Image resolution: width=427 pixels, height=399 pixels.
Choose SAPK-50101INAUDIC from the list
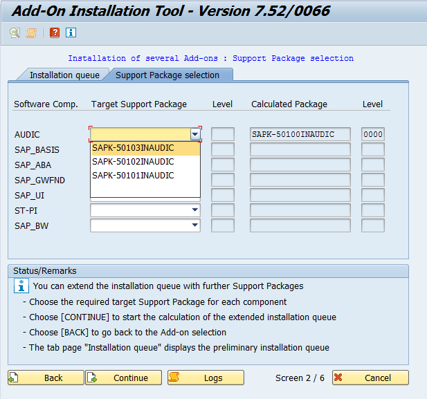146,176
